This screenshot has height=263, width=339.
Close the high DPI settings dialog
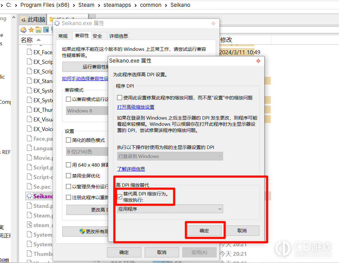coord(258,61)
